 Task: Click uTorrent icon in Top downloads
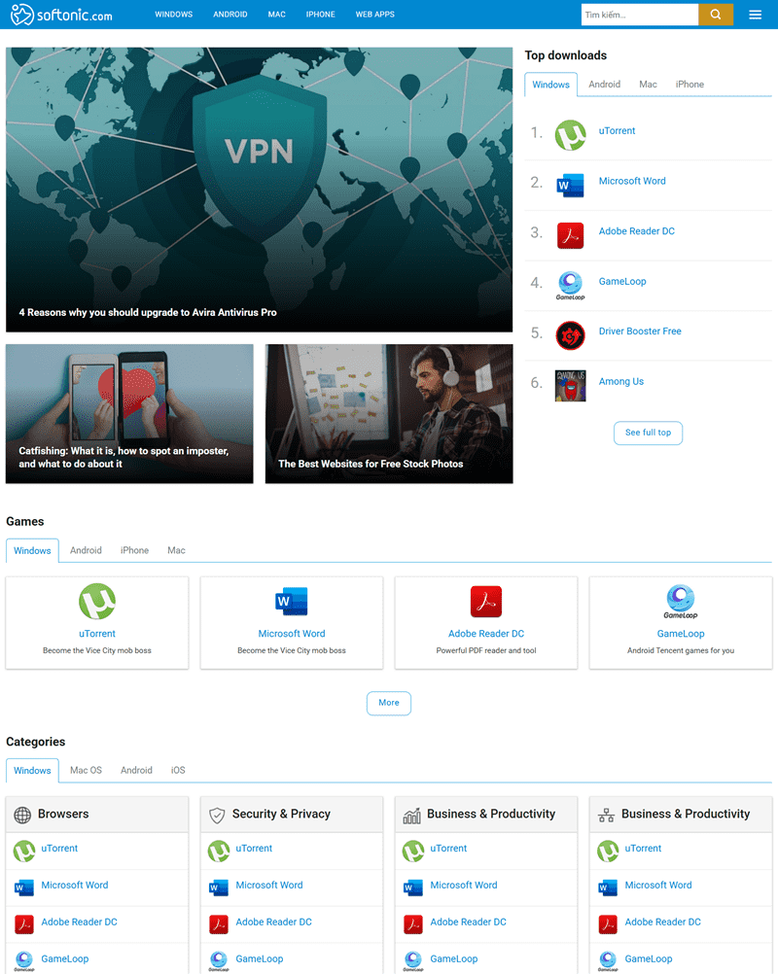click(570, 135)
